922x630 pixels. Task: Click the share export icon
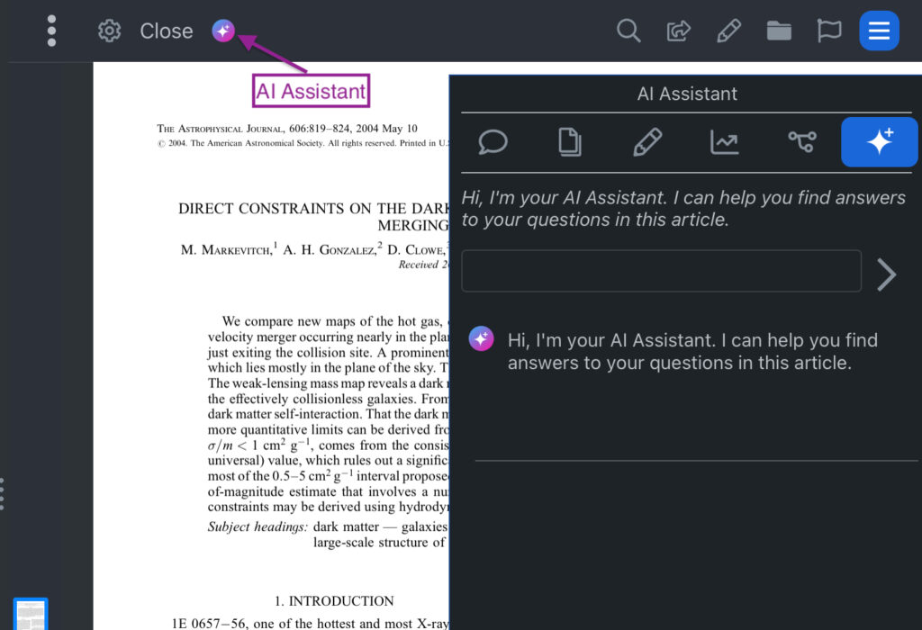pos(678,31)
